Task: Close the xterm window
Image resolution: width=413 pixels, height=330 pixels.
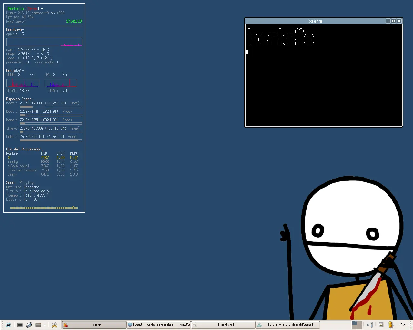Action: pos(399,21)
